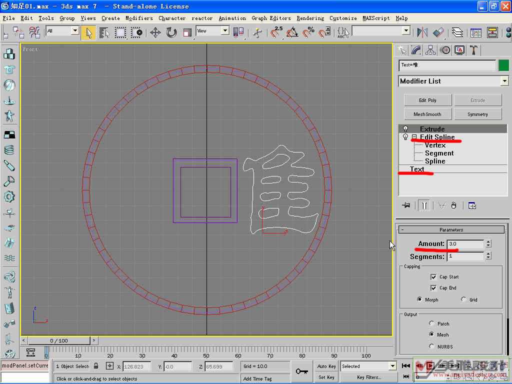Viewport: 512px width, 384px height.
Task: Open the Modifier List dropdown
Action: (504, 81)
